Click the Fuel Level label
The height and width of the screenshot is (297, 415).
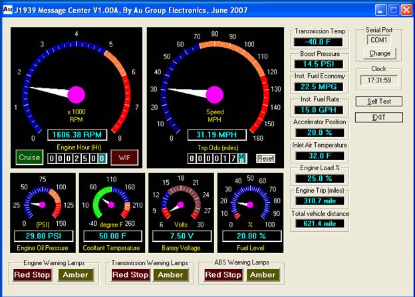click(x=251, y=248)
